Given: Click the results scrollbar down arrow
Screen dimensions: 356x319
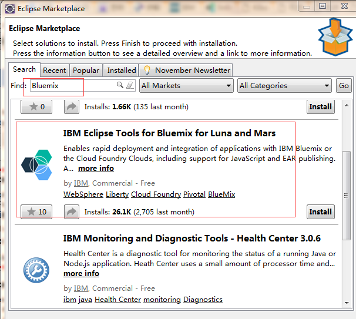Looking at the screenshot, I should (347, 303).
